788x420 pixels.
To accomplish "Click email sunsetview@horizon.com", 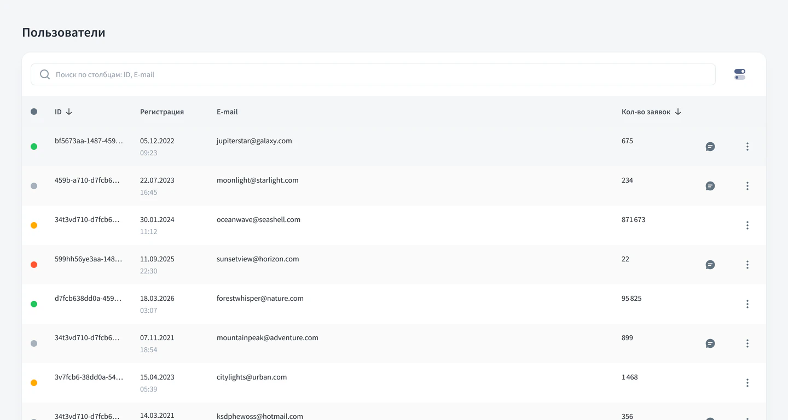I will point(258,259).
